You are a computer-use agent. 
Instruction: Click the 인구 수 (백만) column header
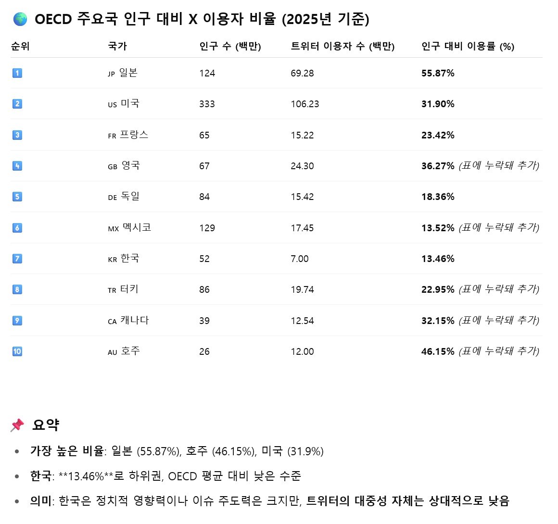(230, 46)
